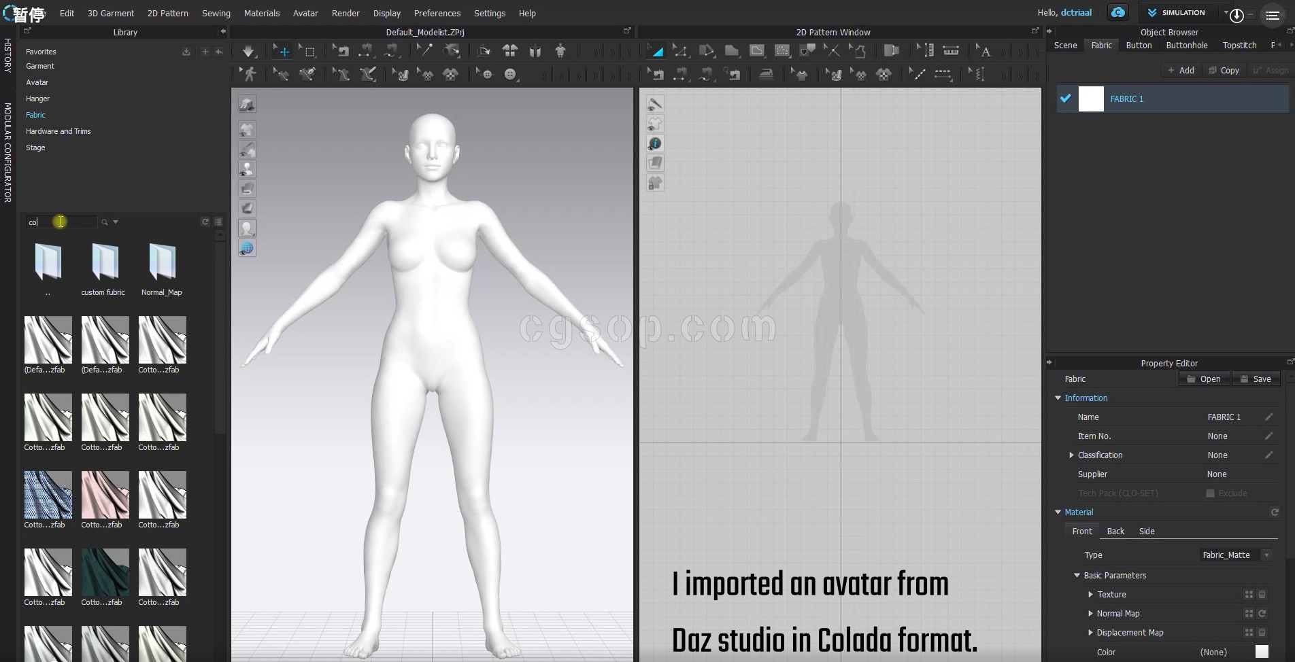Expand the Normal Map parameters
The height and width of the screenshot is (662, 1295).
(x=1090, y=613)
